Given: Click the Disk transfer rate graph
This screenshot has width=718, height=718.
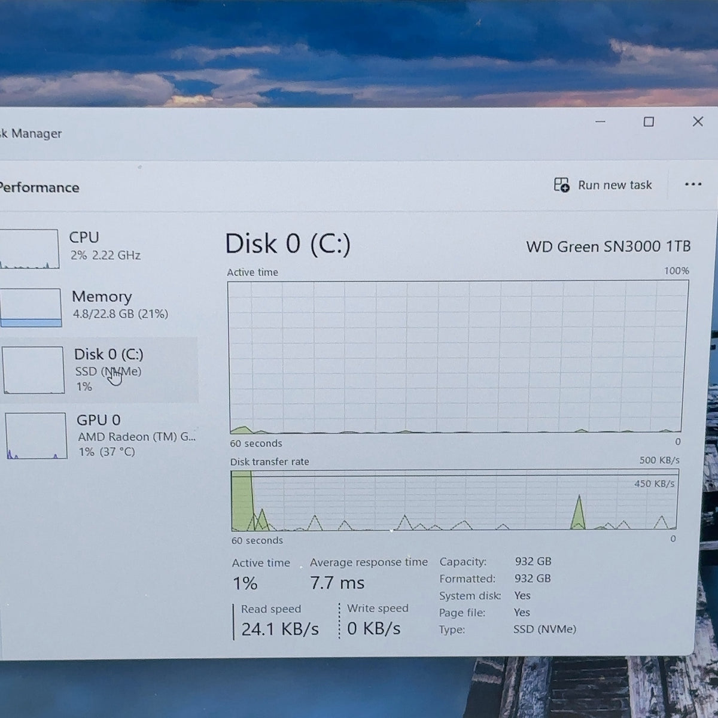Looking at the screenshot, I should click(454, 501).
